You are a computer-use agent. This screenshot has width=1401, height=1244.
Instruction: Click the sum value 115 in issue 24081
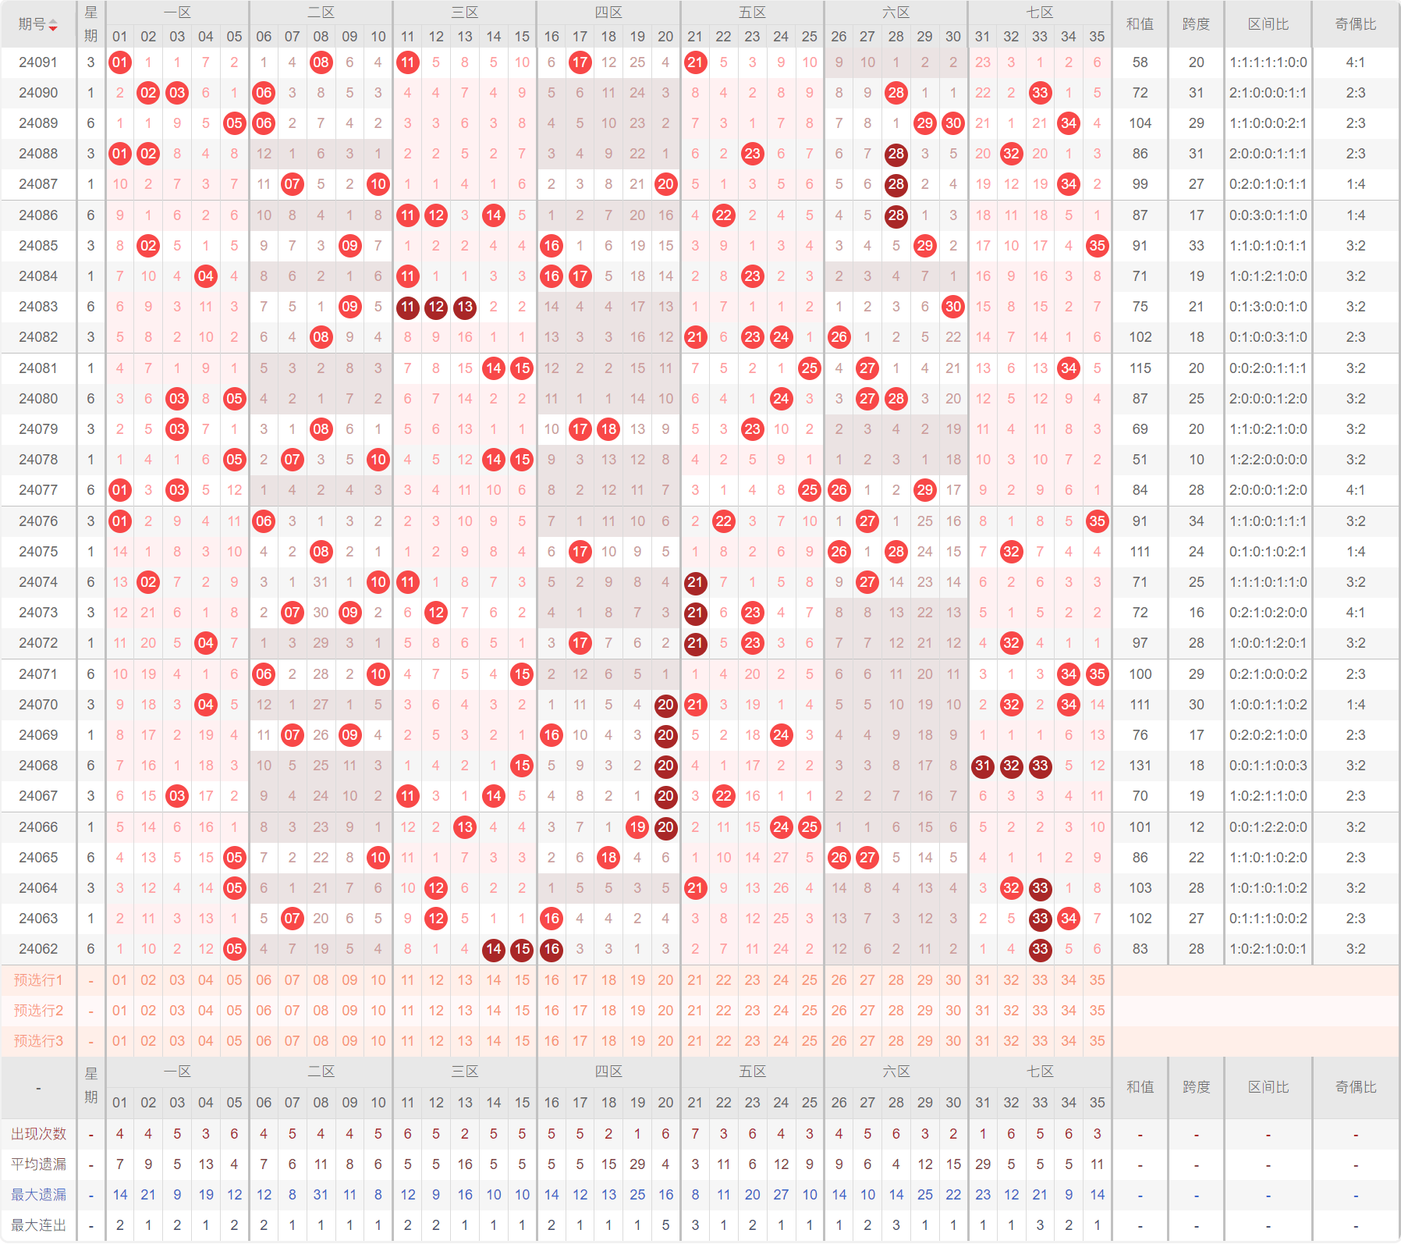click(1140, 368)
